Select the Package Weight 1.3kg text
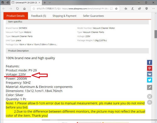The height and width of the screenshot is (123, 157). (92, 40)
